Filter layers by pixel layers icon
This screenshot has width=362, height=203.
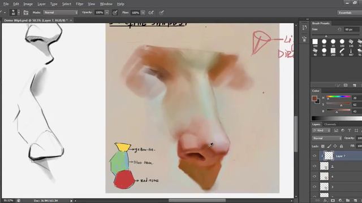click(x=336, y=130)
